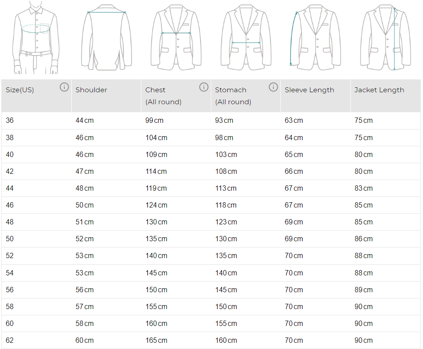
Task: Click the shoulder width jacket illustration
Action: click(106, 37)
